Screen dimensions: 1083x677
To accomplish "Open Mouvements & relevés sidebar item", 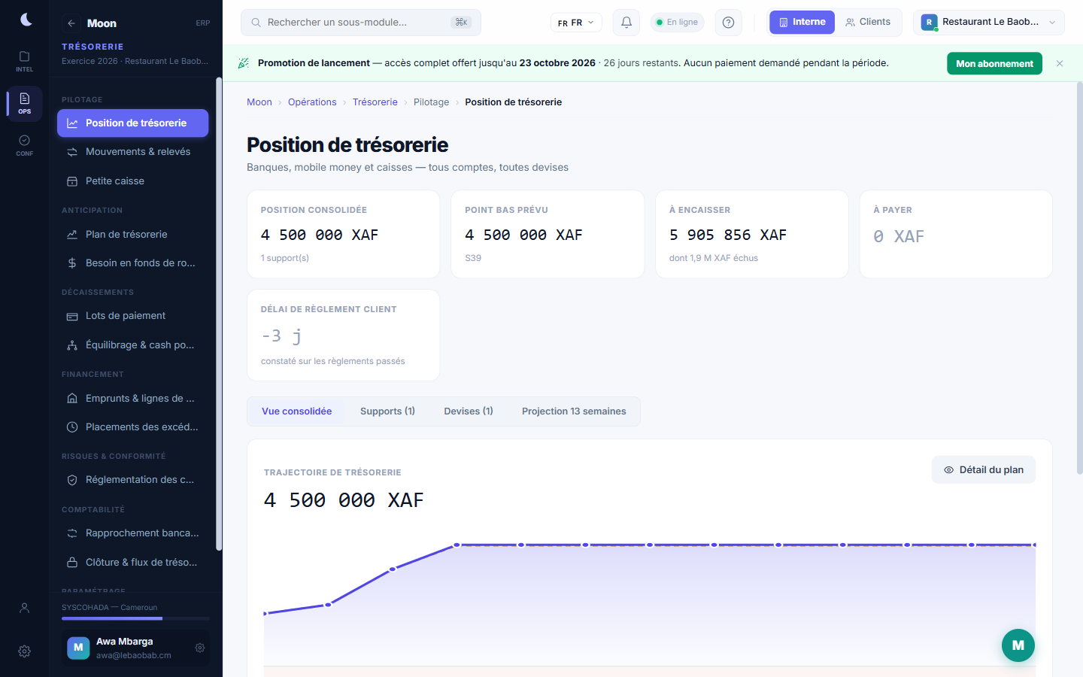I will point(132,152).
